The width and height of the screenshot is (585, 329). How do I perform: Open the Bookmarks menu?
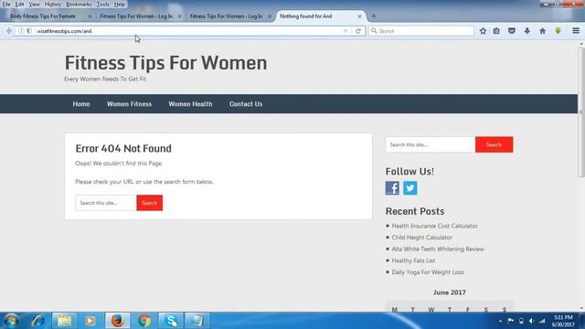pos(79,5)
